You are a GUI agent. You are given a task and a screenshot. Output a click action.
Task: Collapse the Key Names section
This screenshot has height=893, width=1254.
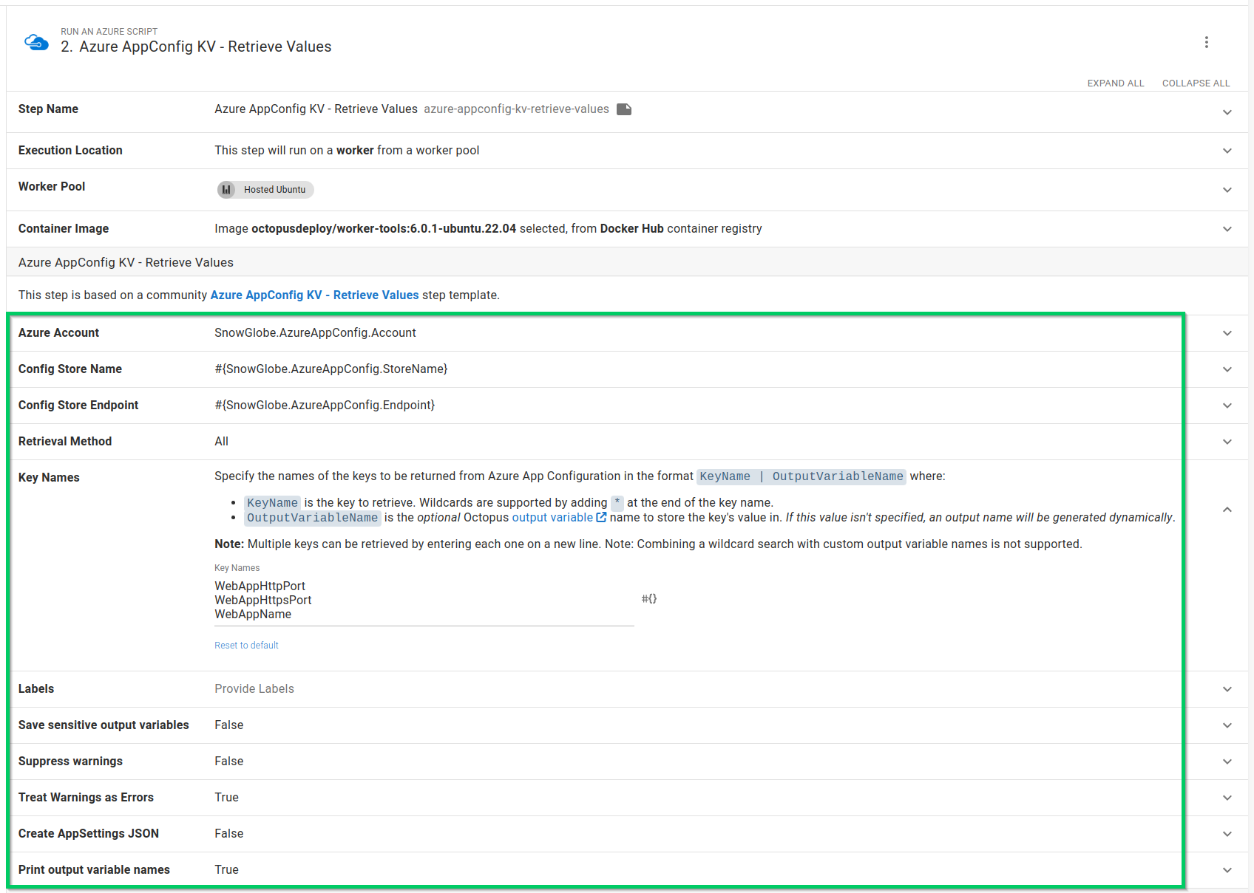pos(1227,510)
